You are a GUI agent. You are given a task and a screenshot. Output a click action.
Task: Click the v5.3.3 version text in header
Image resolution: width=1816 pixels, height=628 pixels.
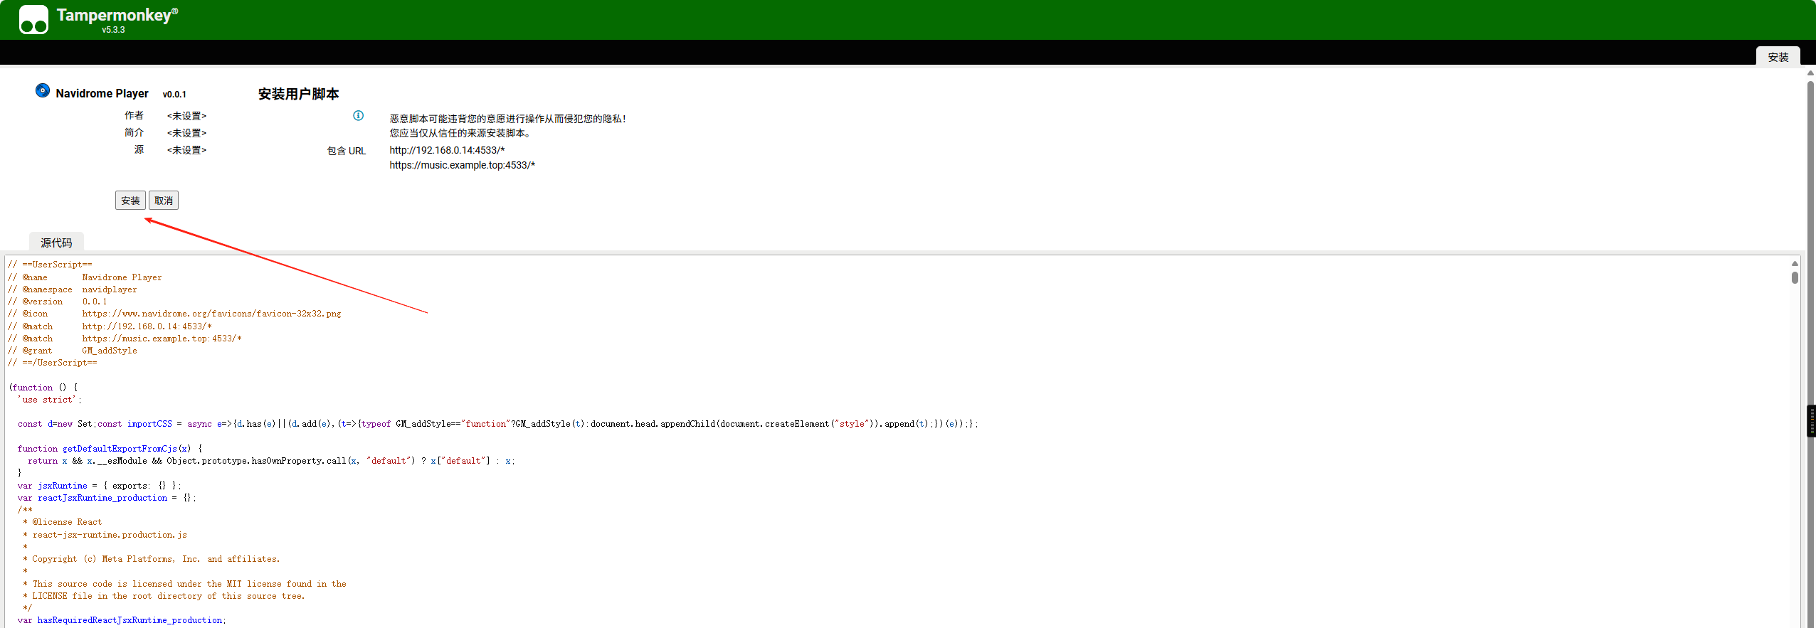pyautogui.click(x=113, y=30)
